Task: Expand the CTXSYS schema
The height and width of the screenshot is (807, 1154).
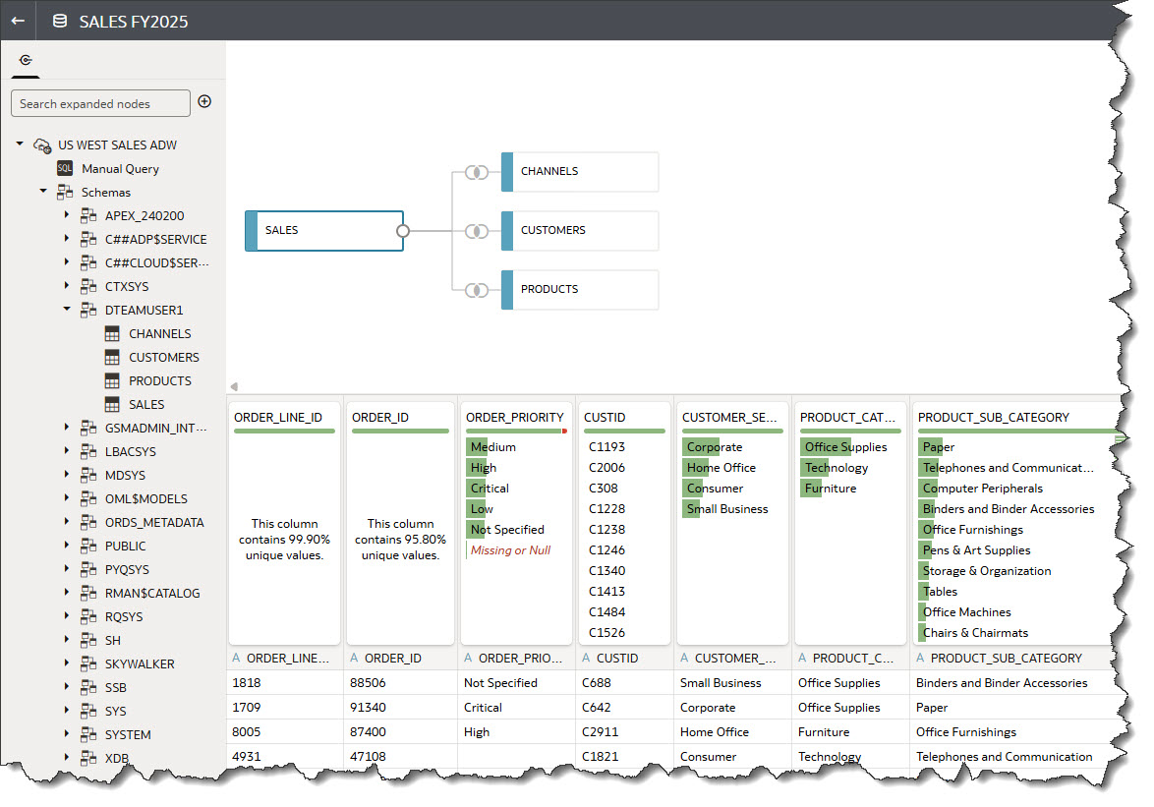Action: [x=66, y=285]
